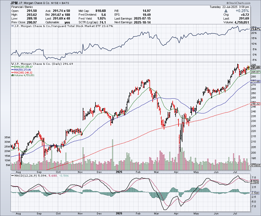The height and width of the screenshot is (216, 261).
Task: Click the +0.25% percent change figure
Action: 242,11
